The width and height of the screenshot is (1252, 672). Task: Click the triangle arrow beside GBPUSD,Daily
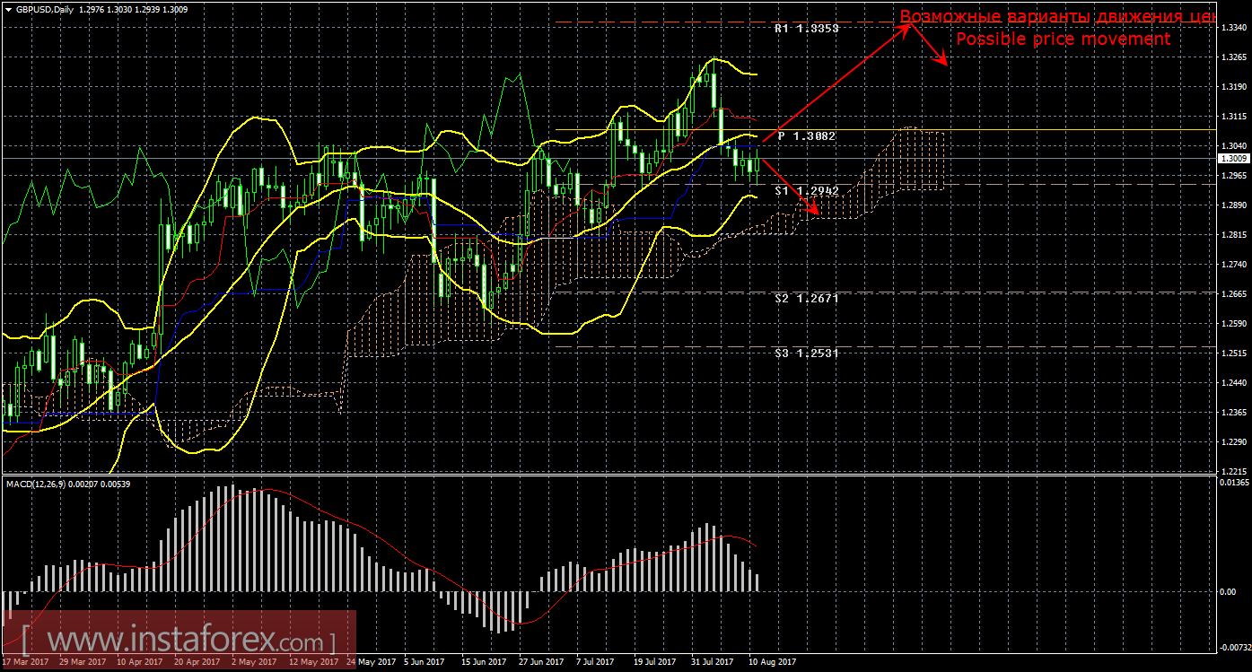click(8, 10)
